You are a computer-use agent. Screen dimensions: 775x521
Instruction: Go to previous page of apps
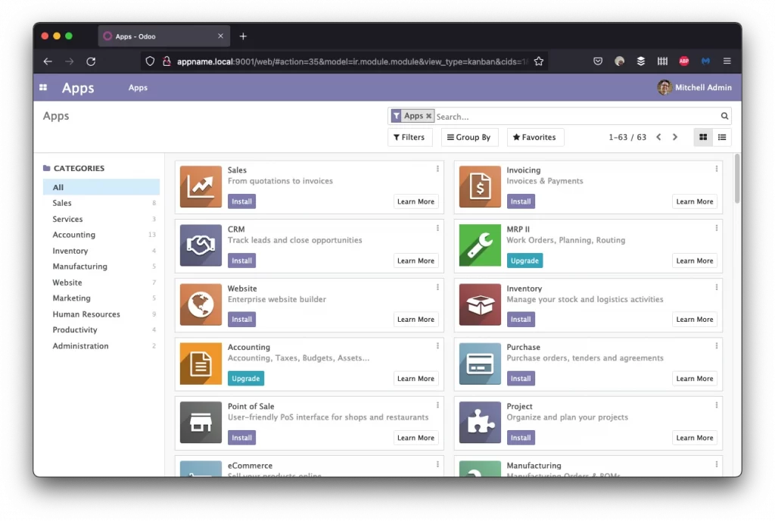pos(658,137)
